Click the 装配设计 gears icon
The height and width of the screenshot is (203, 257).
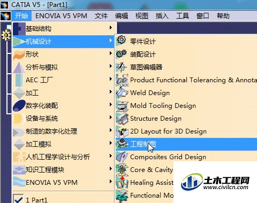(x=122, y=54)
